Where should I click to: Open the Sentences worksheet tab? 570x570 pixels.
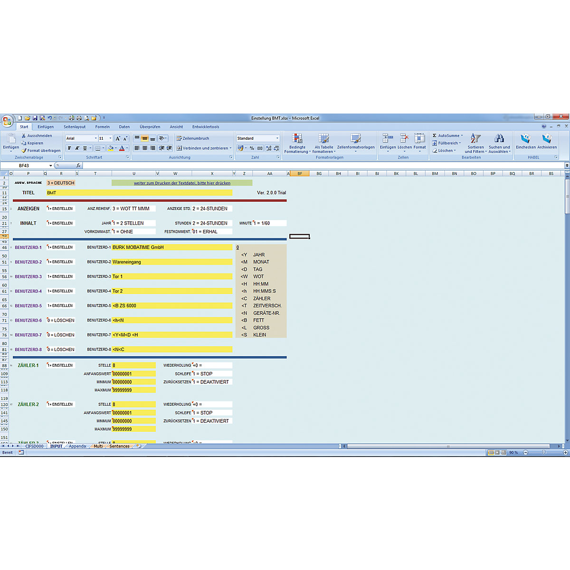pos(119,446)
